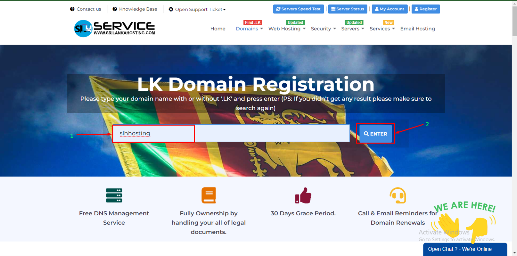
Task: Click the thumbs-up grace period icon
Action: tap(303, 195)
